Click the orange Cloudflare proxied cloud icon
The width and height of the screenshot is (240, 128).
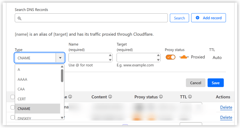coord(184,57)
